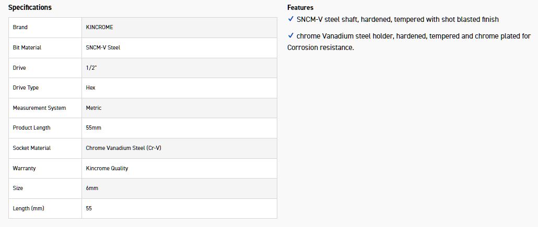The width and height of the screenshot is (538, 227).
Task: Click the Metric value cell
Action: point(93,108)
